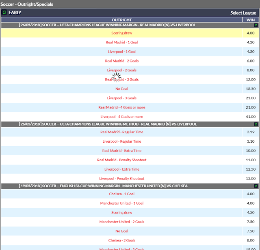This screenshot has width=260, height=250.
Task: Choose the Liverpool - 3 Goals outcome
Action: coord(122,98)
